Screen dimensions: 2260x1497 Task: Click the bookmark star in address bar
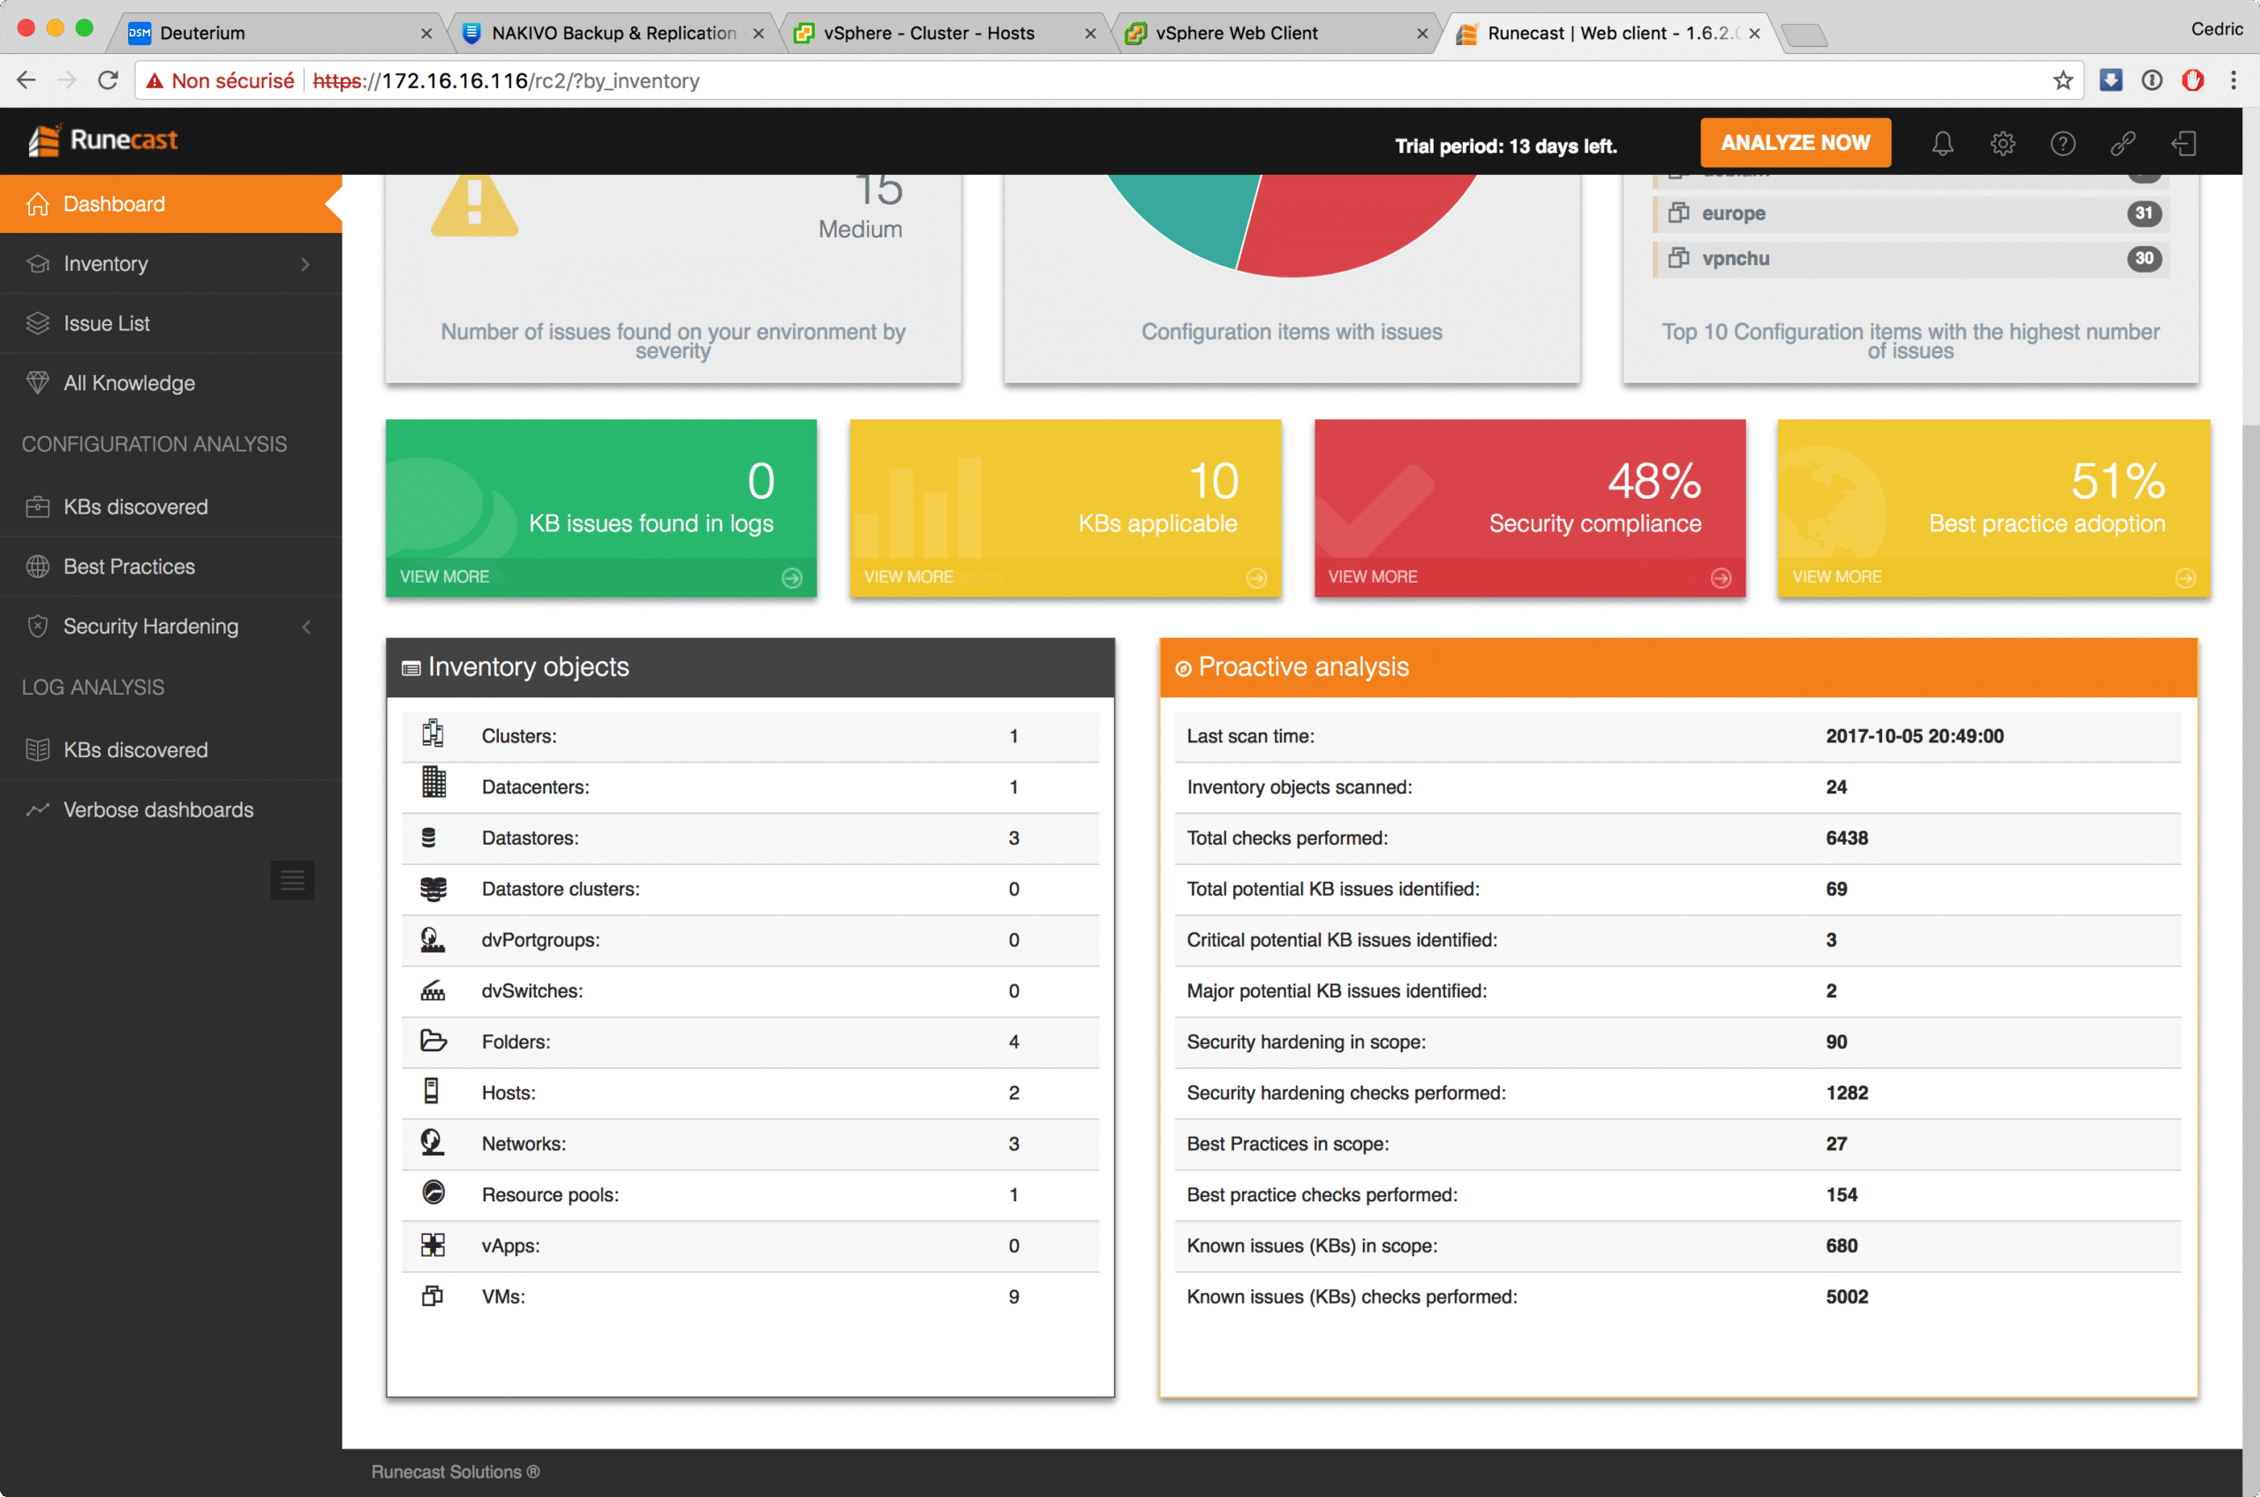[x=2062, y=80]
